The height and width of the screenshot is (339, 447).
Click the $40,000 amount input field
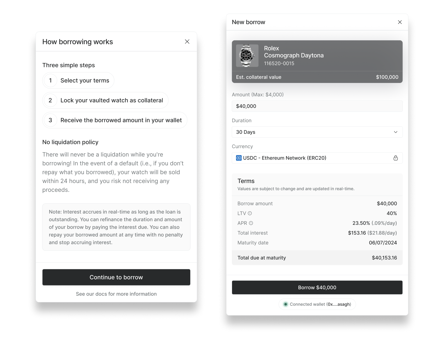(x=317, y=106)
